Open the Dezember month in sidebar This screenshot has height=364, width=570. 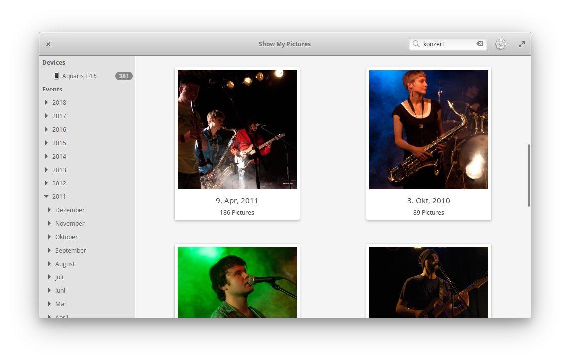70,210
